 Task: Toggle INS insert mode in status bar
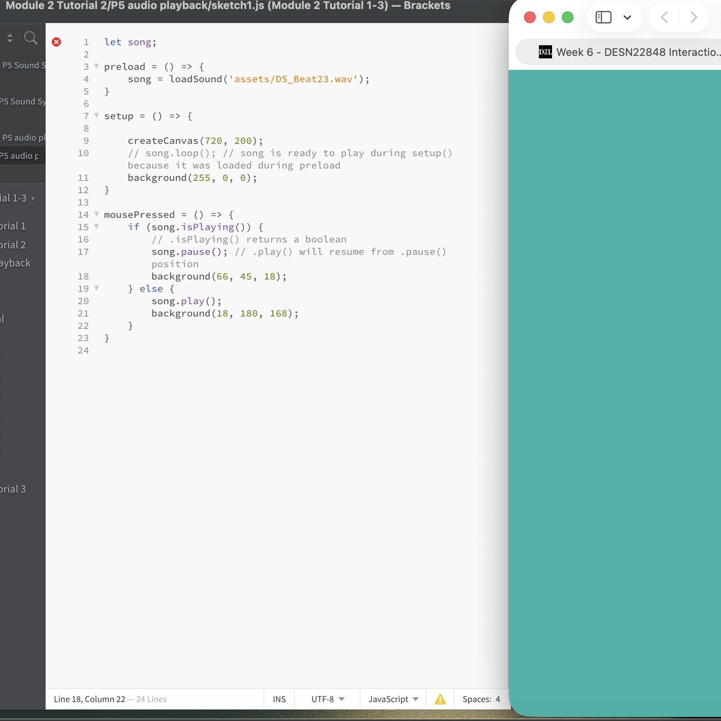pyautogui.click(x=279, y=699)
